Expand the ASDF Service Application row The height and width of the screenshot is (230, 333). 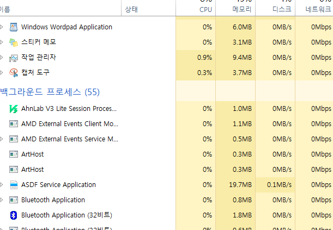[2, 185]
